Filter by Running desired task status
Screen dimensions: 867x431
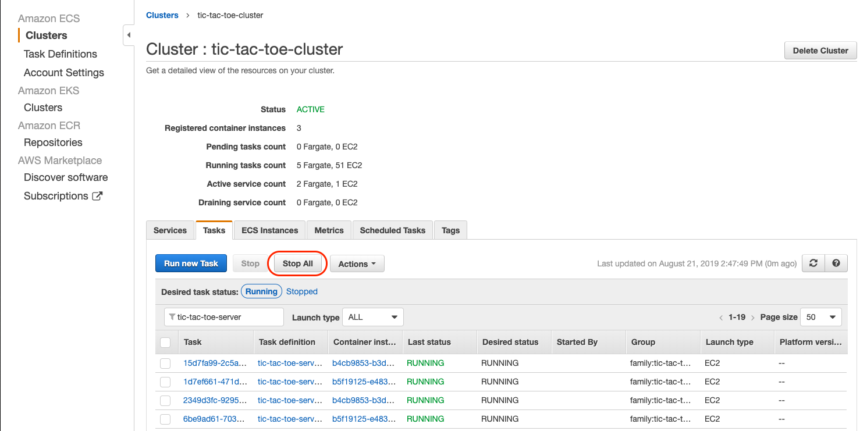(x=261, y=291)
